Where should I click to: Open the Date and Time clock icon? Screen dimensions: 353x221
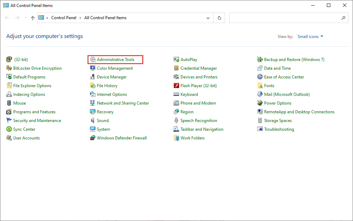[260, 68]
